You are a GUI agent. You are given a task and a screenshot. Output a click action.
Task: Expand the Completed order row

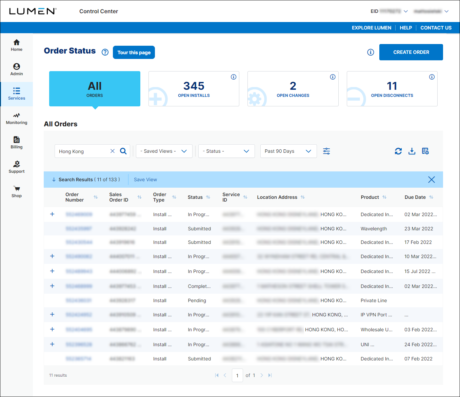(52, 286)
